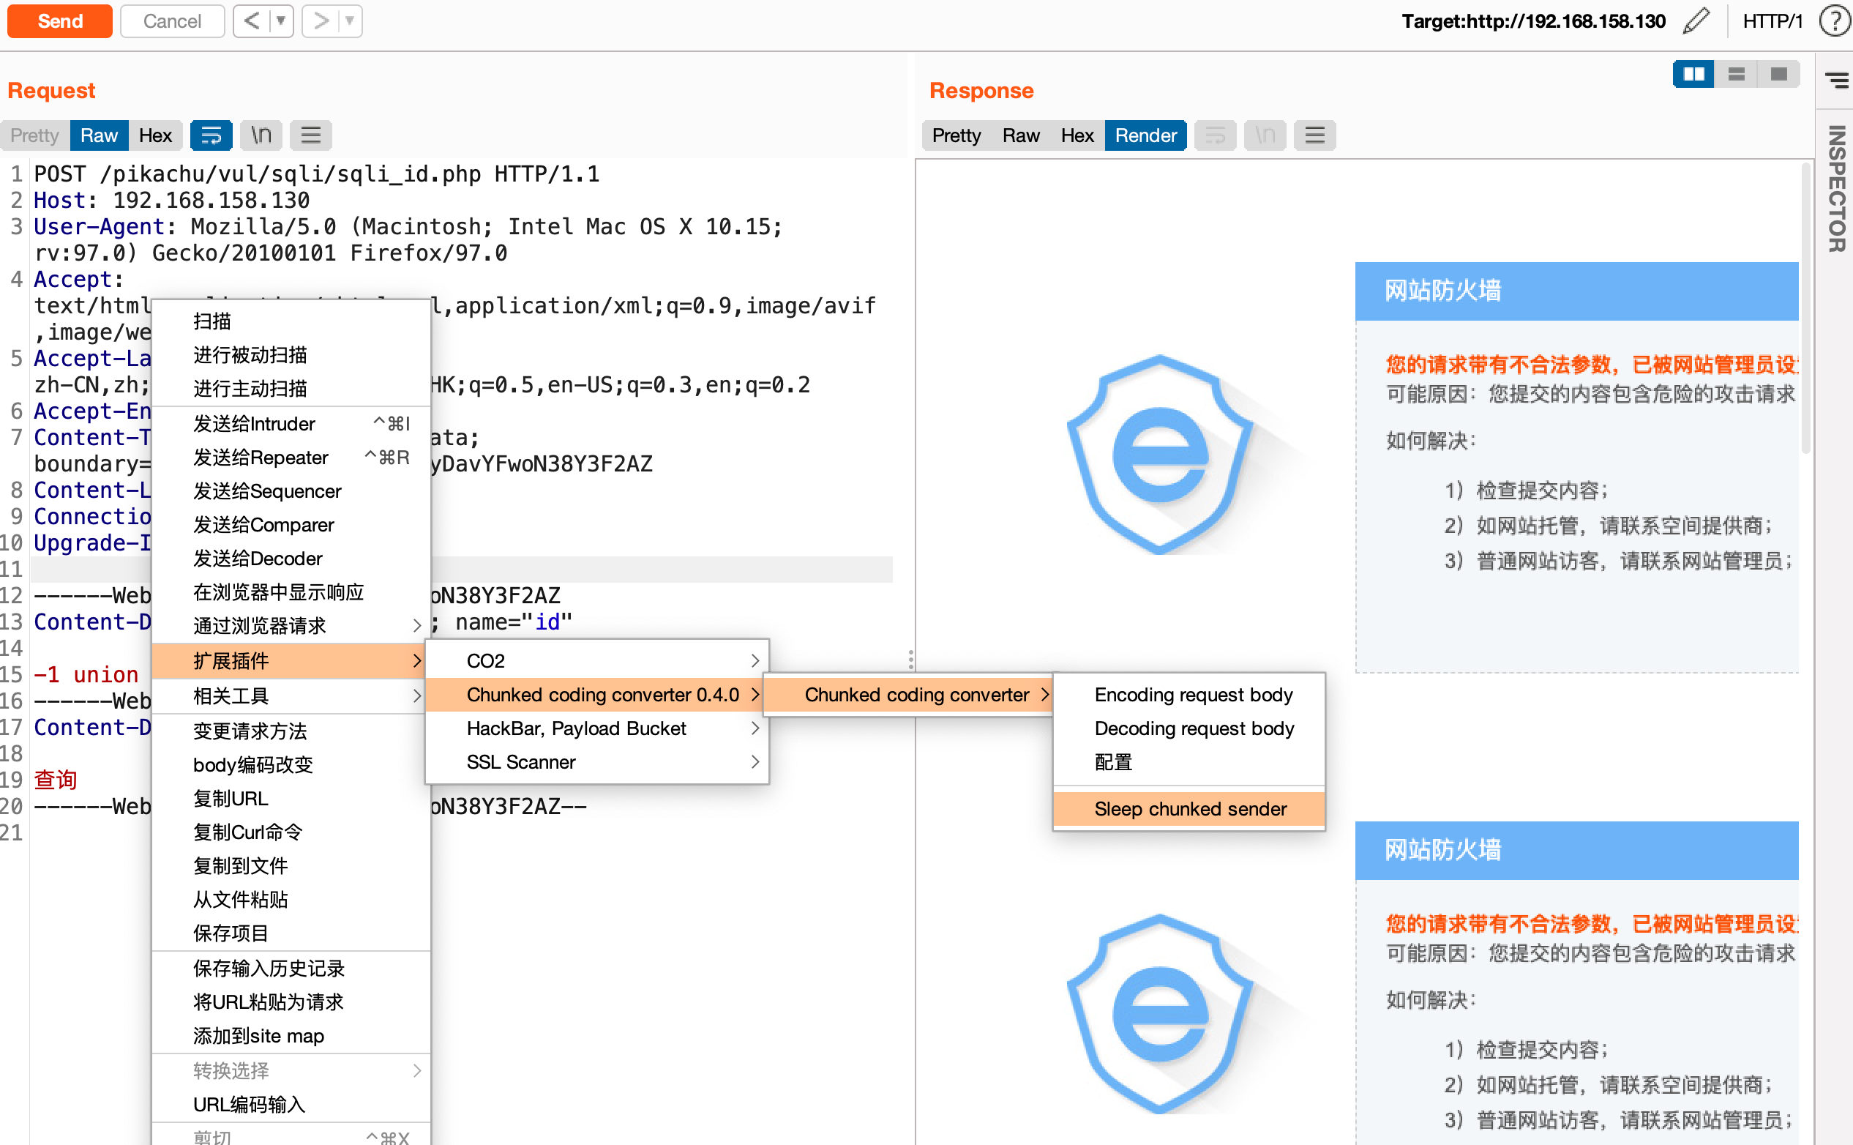Image resolution: width=1853 pixels, height=1145 pixels.
Task: Open the forward-history dropdown arrow
Action: coord(350,20)
